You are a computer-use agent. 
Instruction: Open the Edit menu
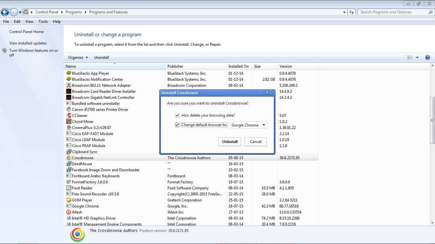click(17, 22)
